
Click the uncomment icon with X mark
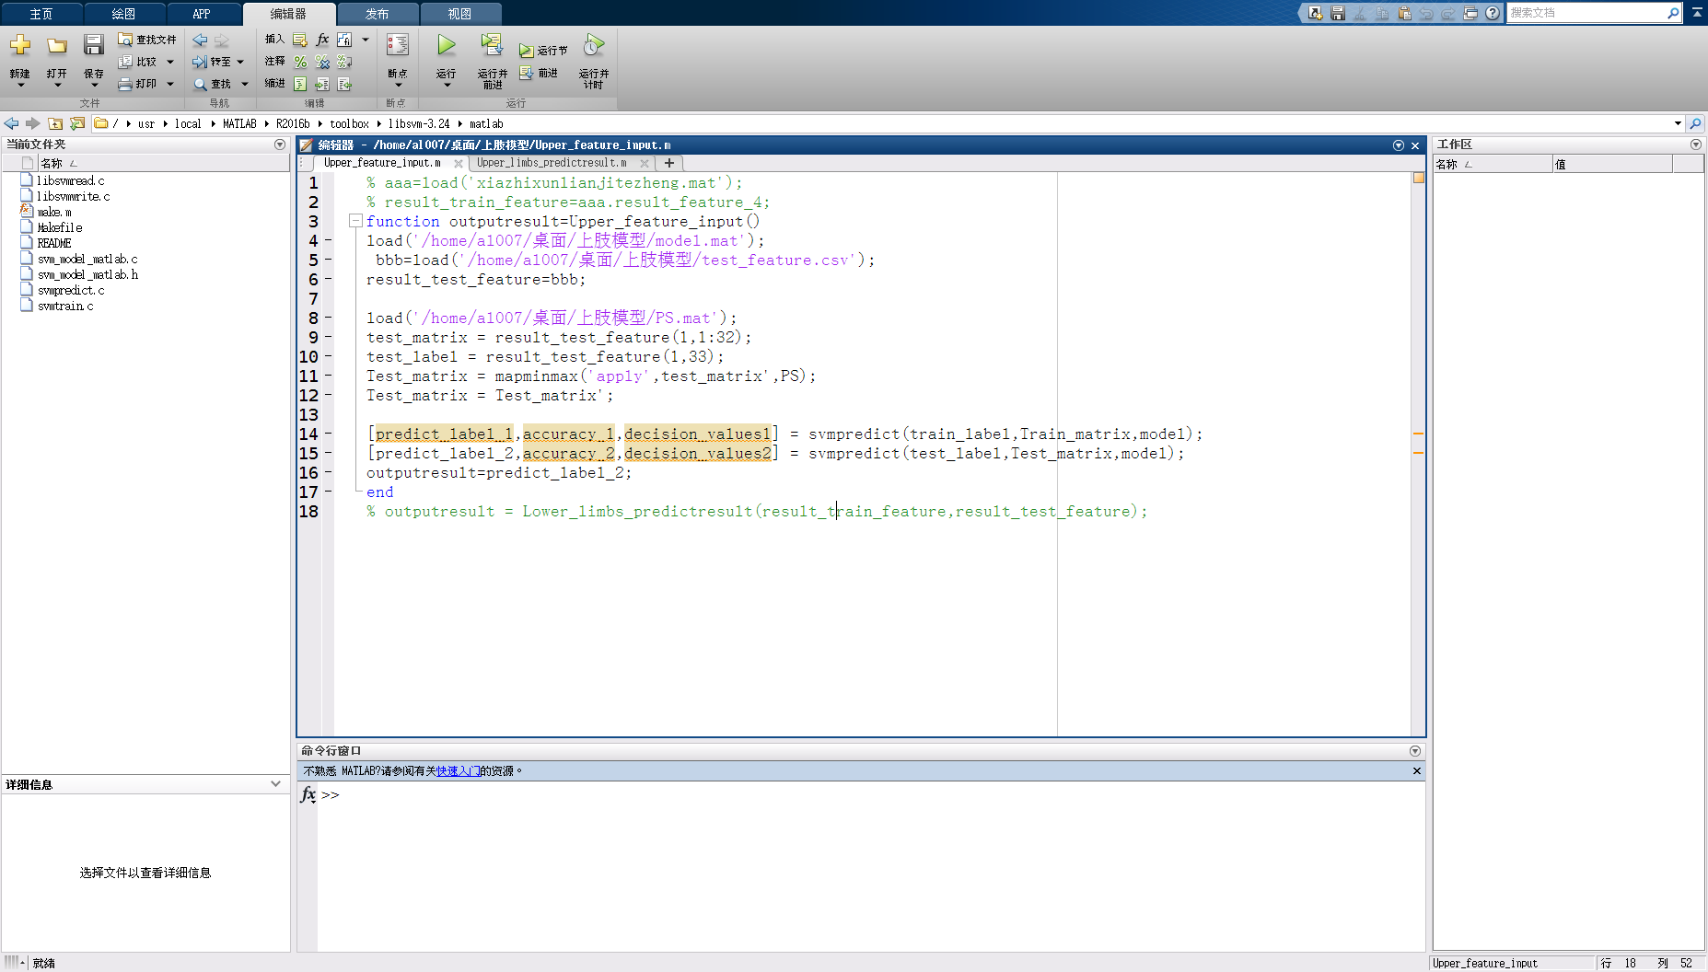click(322, 62)
